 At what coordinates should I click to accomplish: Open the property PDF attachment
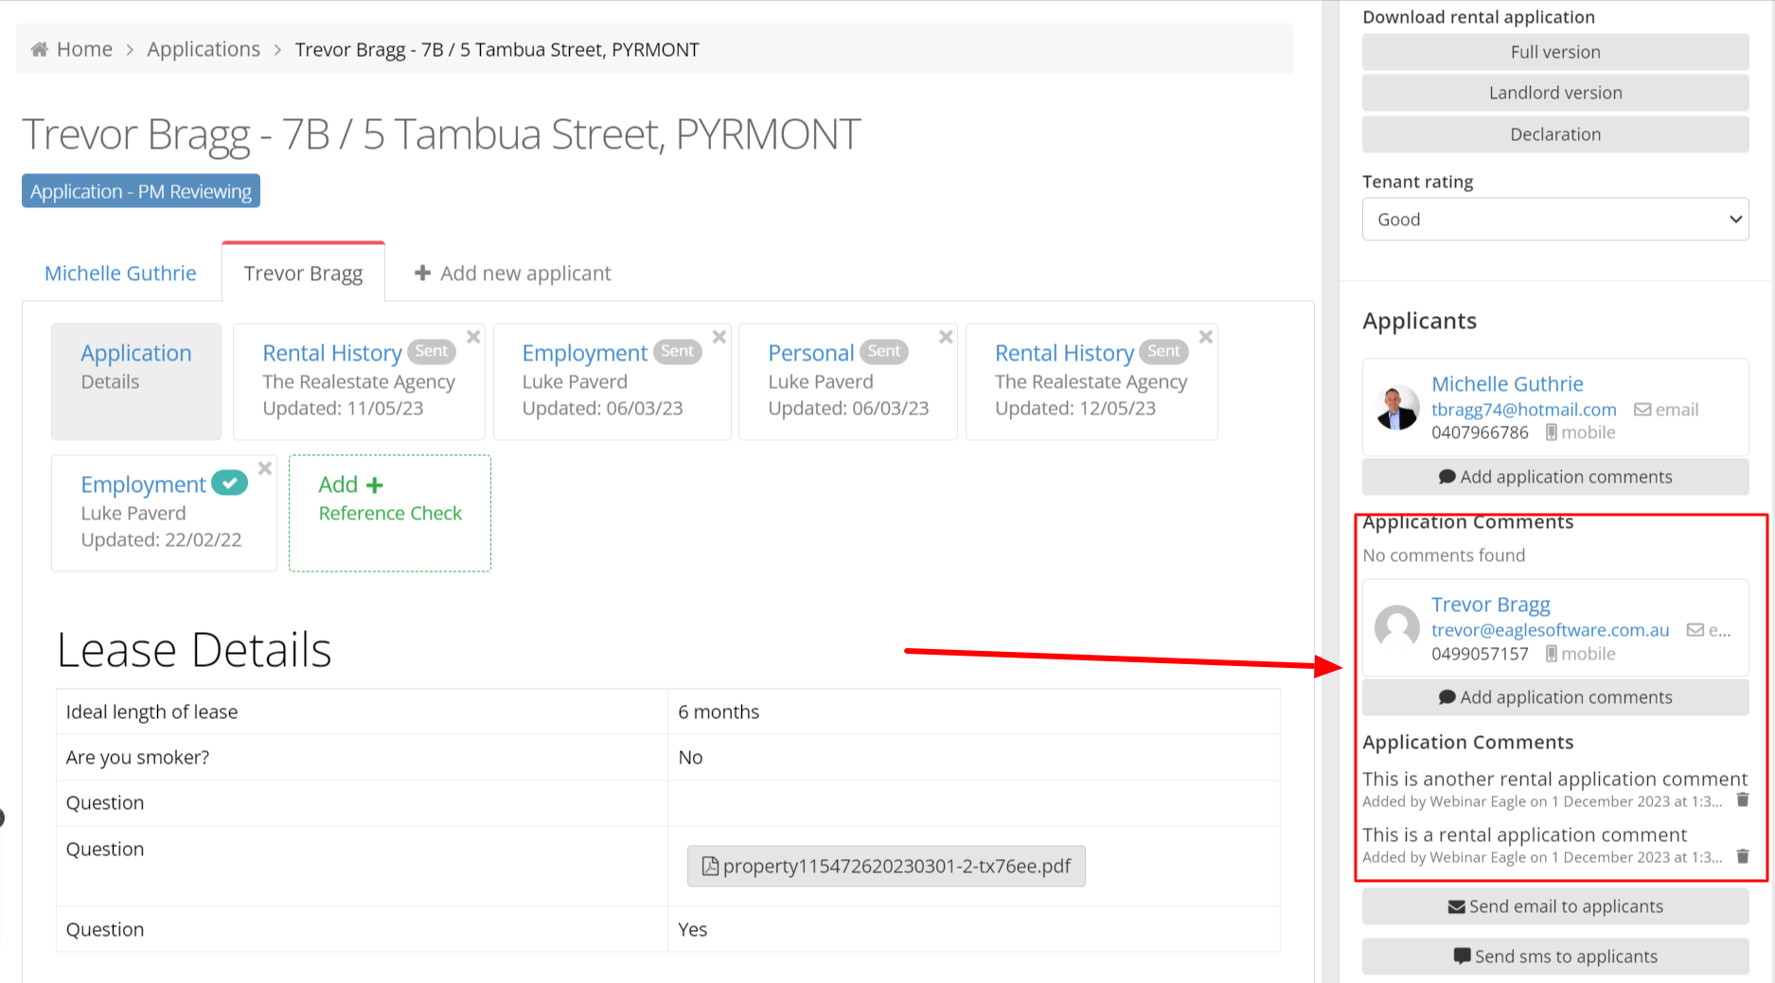pyautogui.click(x=886, y=866)
